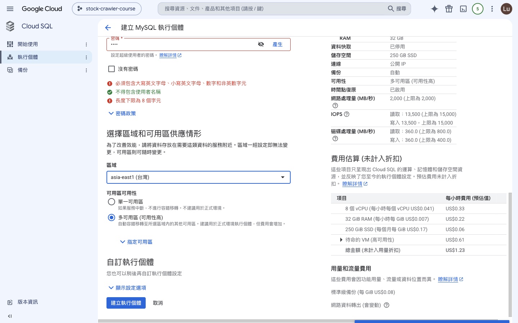Select 單一可用區 radio option
This screenshot has width=518, height=323.
click(x=112, y=202)
